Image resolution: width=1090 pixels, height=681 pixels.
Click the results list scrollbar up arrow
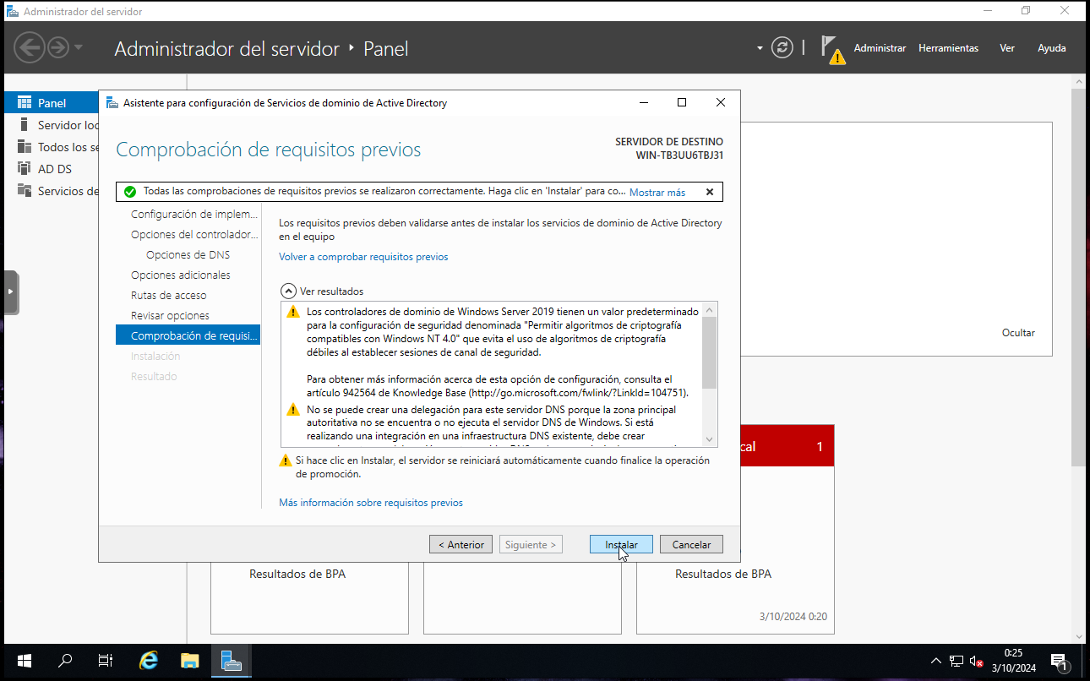[x=709, y=309]
